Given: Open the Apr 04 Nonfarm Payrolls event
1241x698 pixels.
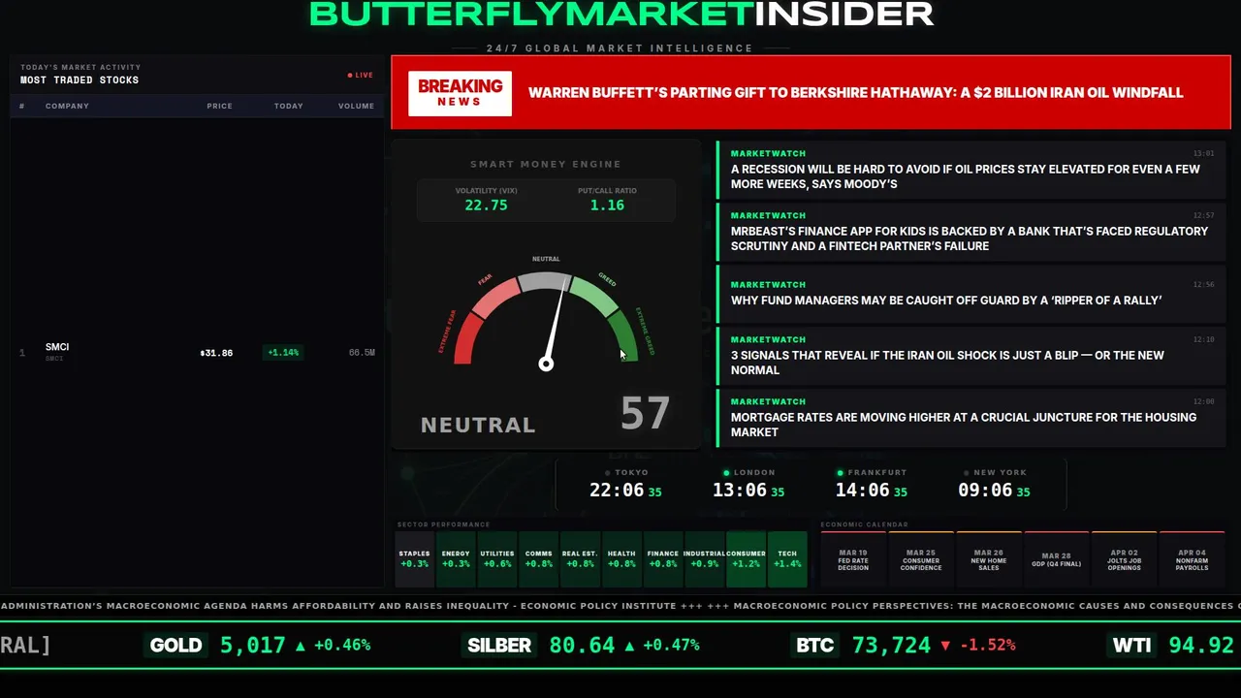Looking at the screenshot, I should tap(1193, 559).
